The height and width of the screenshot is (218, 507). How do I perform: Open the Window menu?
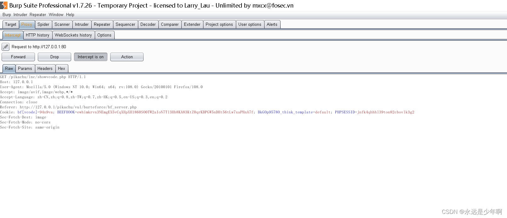click(56, 15)
